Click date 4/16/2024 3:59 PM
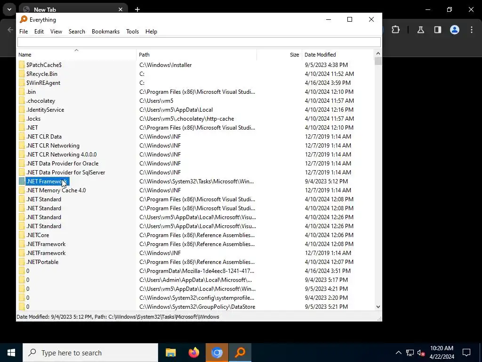482x362 pixels. [x=328, y=83]
